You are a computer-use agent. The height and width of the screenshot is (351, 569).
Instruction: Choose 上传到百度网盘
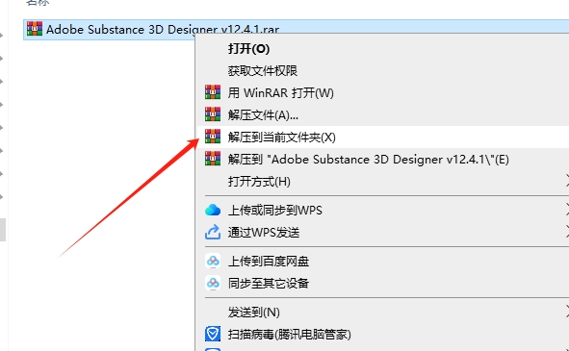click(x=269, y=262)
